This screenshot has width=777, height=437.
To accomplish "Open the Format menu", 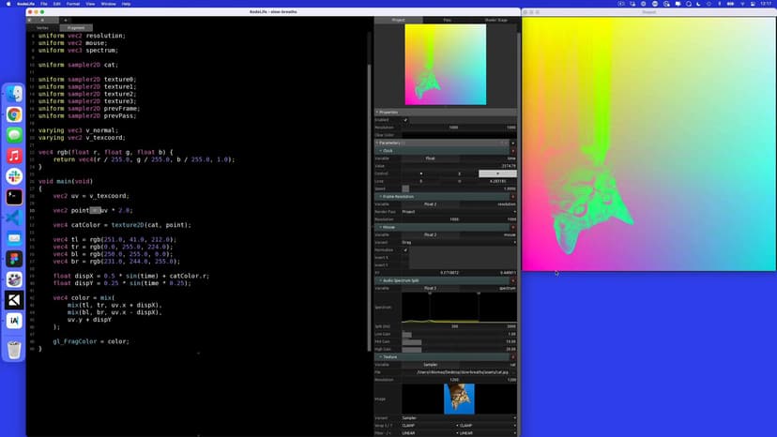I will coord(73,4).
